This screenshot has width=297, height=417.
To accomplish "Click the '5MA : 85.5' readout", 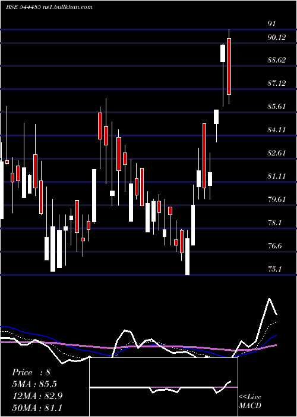I will click(34, 384).
